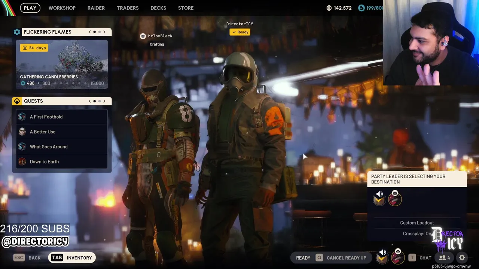Go to next Quests page arrow
Screen dimensions: 479x269
pyautogui.click(x=104, y=101)
